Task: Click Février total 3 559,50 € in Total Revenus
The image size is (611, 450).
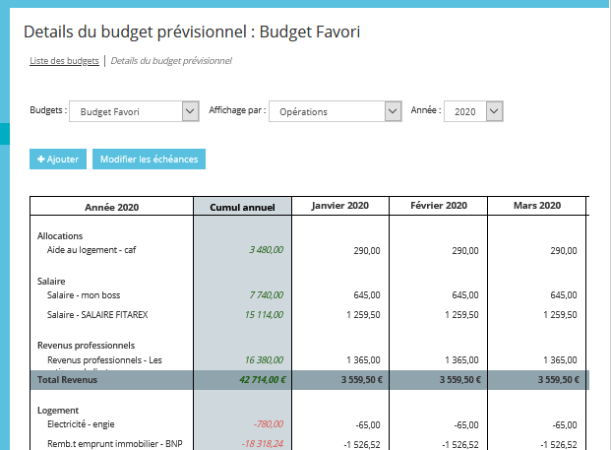Action: tap(460, 380)
